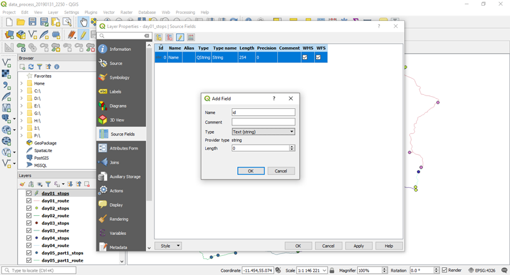Toggle the Render checkbox in status bar
This screenshot has width=510, height=275.
click(444, 270)
